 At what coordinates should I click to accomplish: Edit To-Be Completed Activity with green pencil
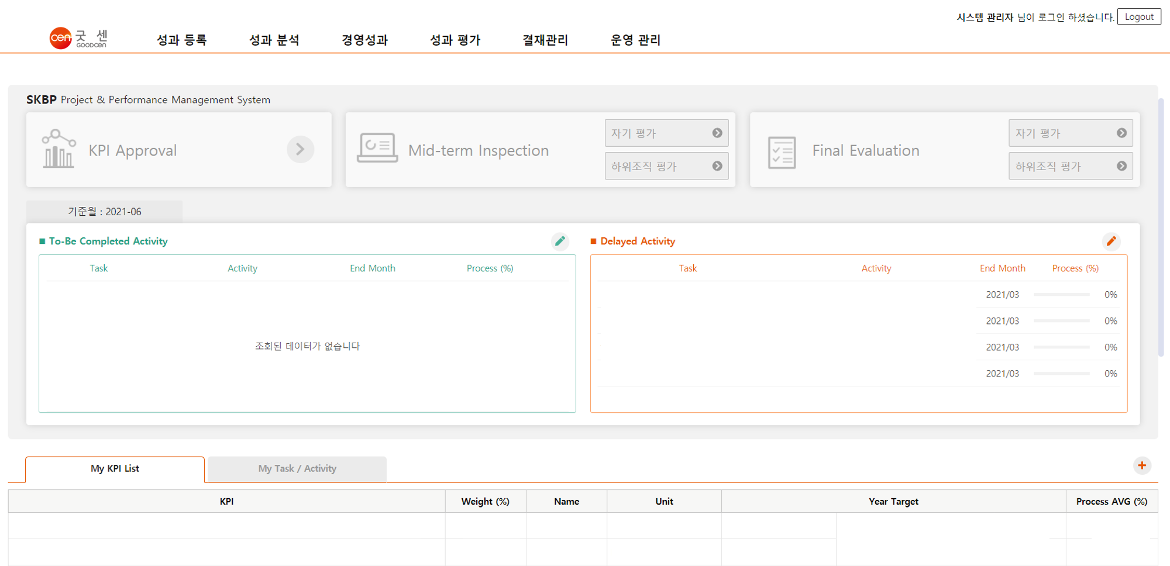pyautogui.click(x=560, y=241)
